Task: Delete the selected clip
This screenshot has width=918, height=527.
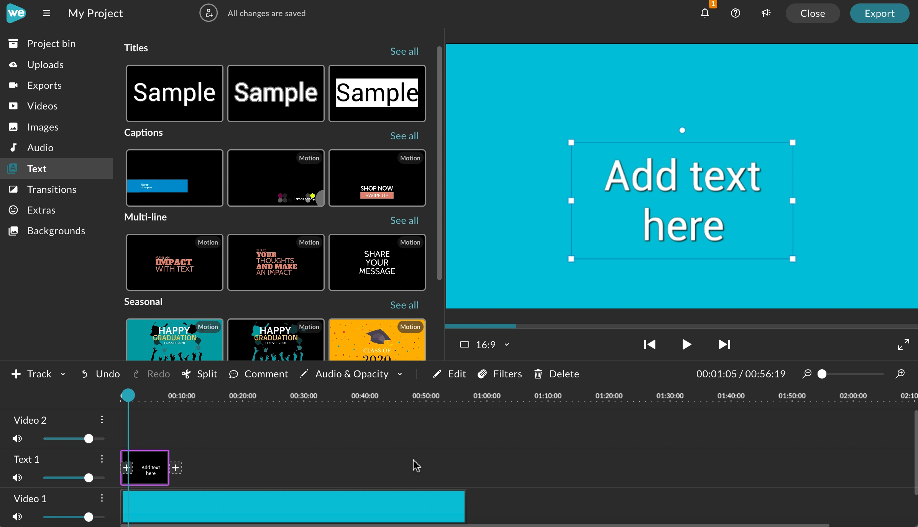Action: click(556, 374)
